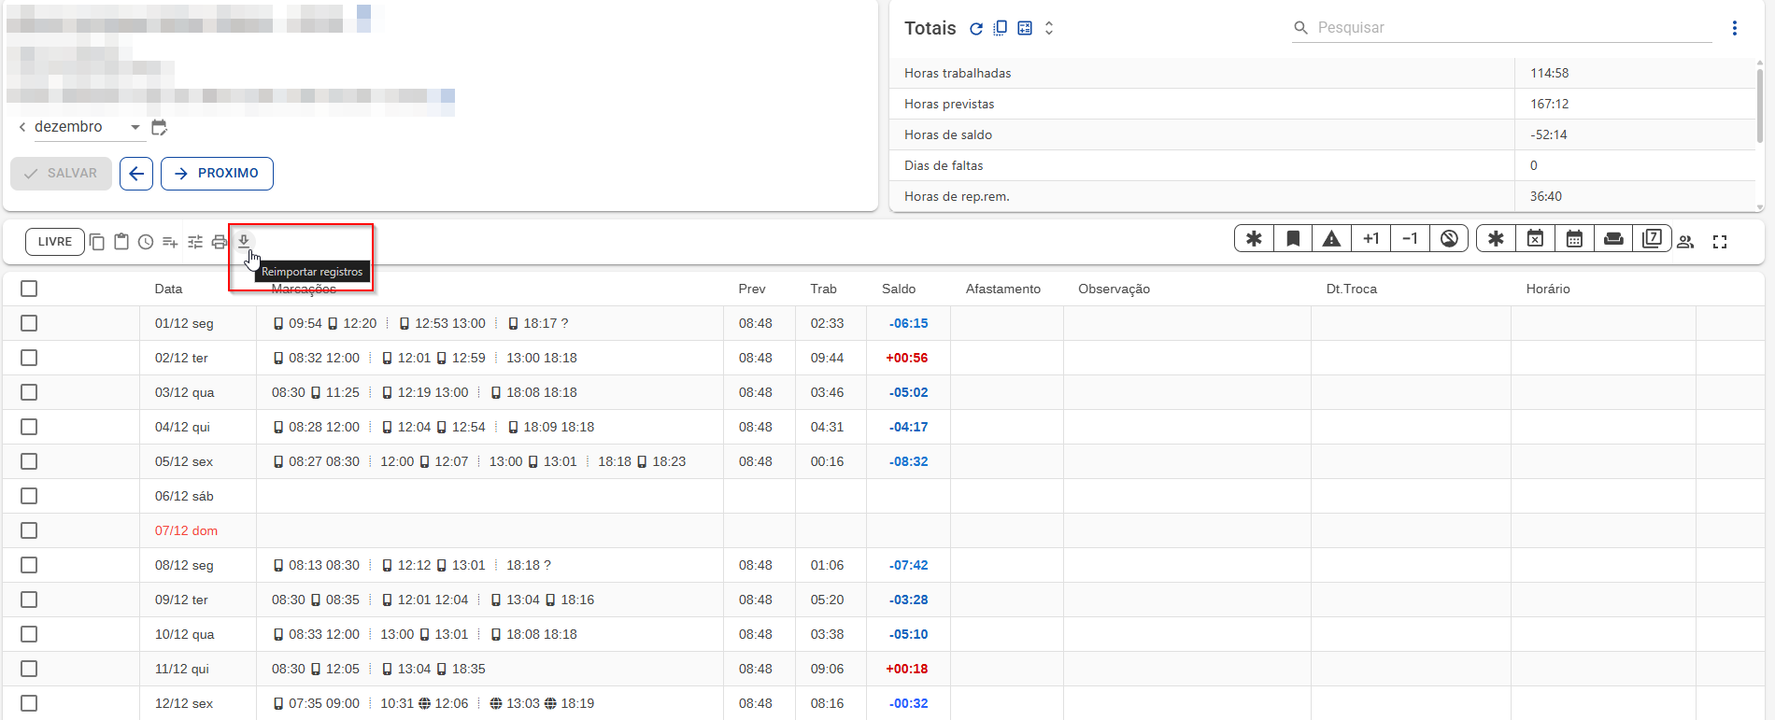This screenshot has width=1775, height=720.
Task: Click the Horas de saldo value -52:14
Action: (1549, 134)
